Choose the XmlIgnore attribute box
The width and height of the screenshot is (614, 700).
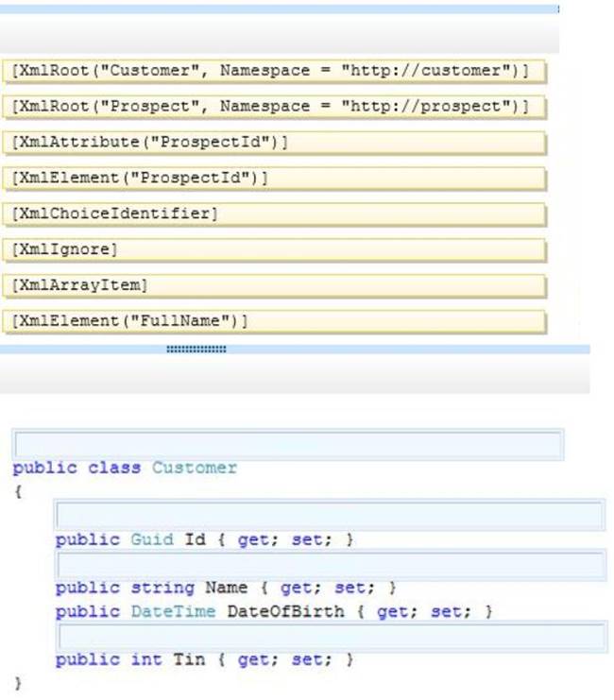tap(274, 250)
